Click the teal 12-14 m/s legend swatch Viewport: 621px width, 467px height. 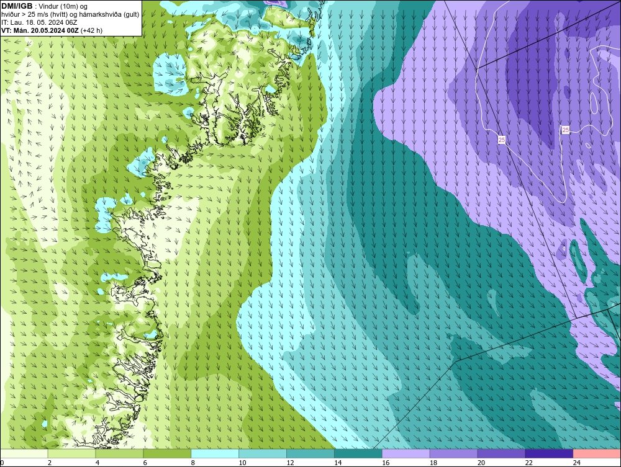point(310,453)
